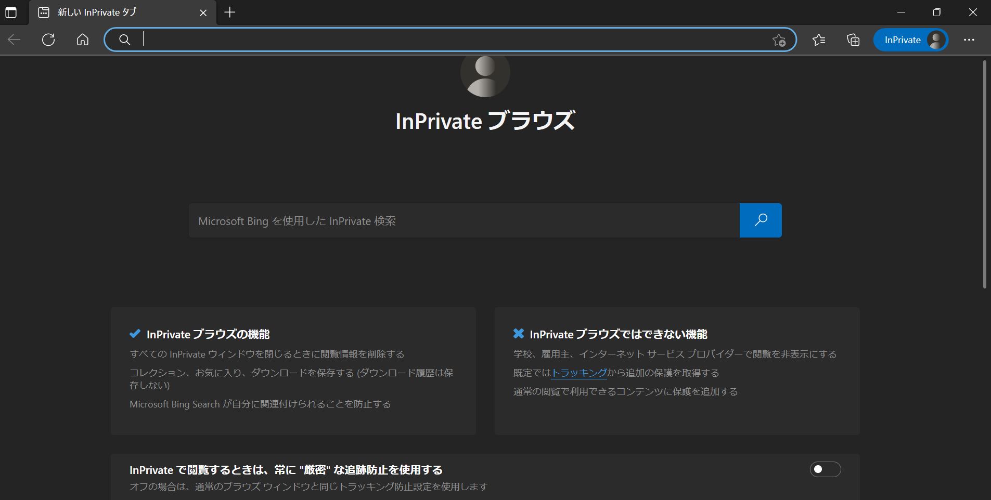Viewport: 991px width, 500px height.
Task: Open the Collections icon
Action: [853, 40]
